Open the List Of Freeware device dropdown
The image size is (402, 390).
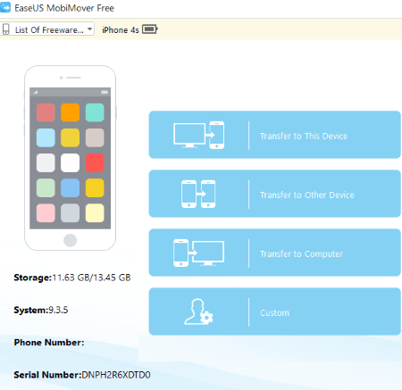[x=47, y=29]
